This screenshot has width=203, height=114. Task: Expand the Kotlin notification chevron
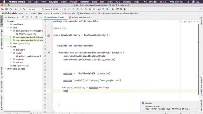click(x=196, y=109)
